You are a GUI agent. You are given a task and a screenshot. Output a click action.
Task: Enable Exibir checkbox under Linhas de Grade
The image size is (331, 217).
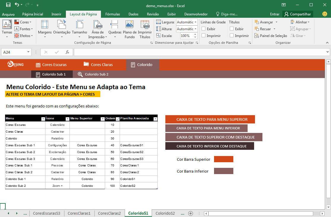point(204,29)
